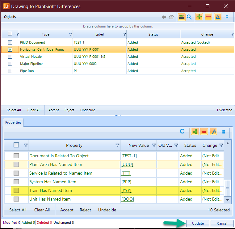Open the [PPP] new value link
Viewport: 235px width, 229px height.
point(126,182)
